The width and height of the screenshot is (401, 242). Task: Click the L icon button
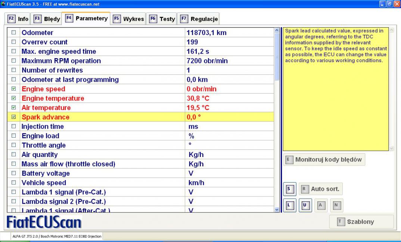(290, 205)
